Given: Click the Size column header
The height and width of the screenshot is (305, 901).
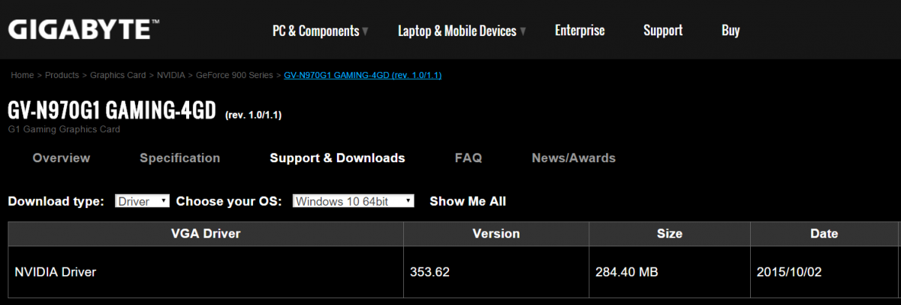Looking at the screenshot, I should pos(670,234).
